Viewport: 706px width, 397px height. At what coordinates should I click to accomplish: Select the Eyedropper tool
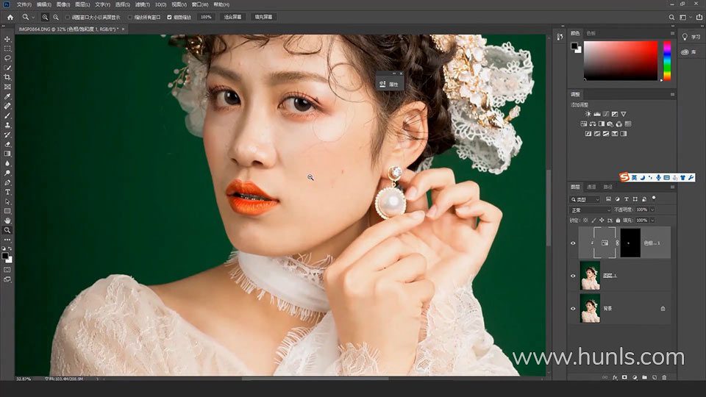[x=7, y=96]
